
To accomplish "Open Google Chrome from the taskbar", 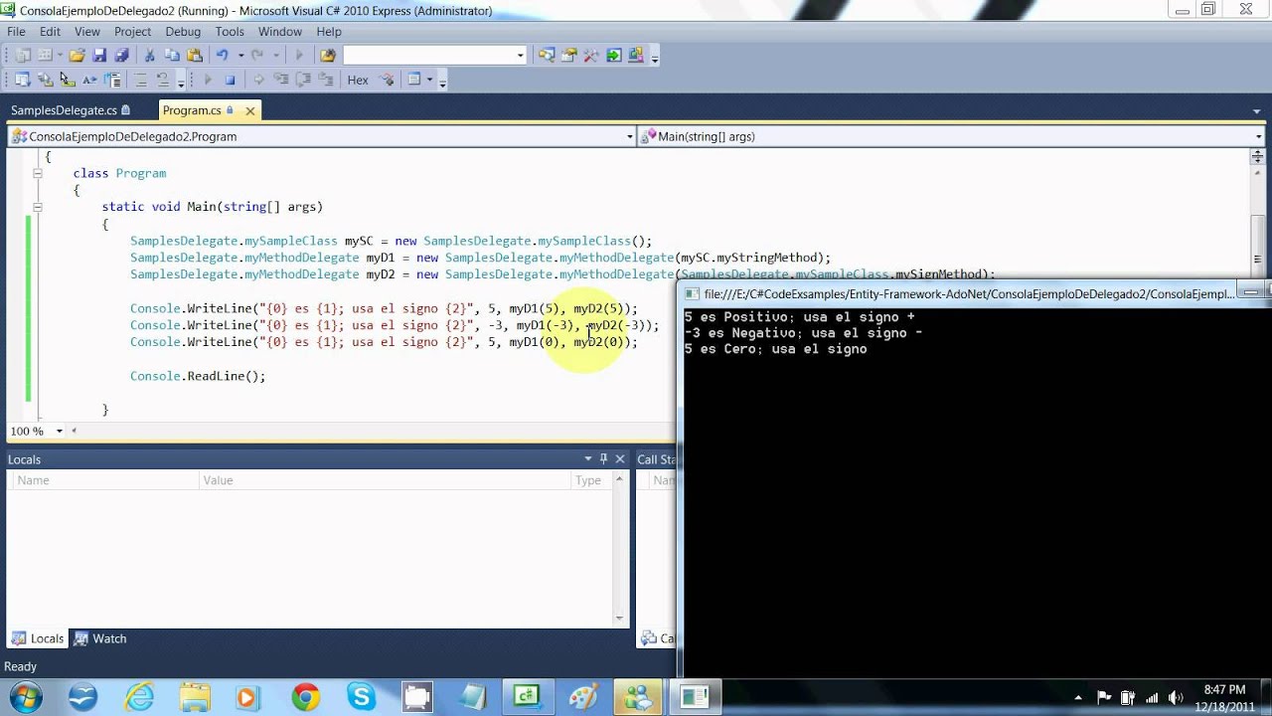I will 305,697.
